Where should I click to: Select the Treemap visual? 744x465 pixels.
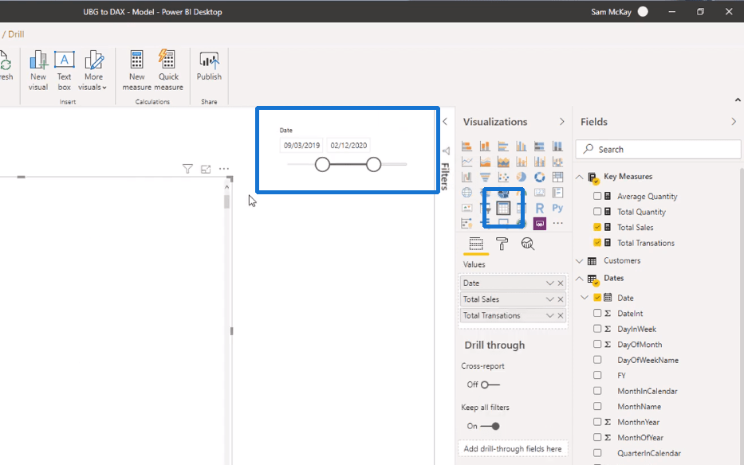[557, 178]
